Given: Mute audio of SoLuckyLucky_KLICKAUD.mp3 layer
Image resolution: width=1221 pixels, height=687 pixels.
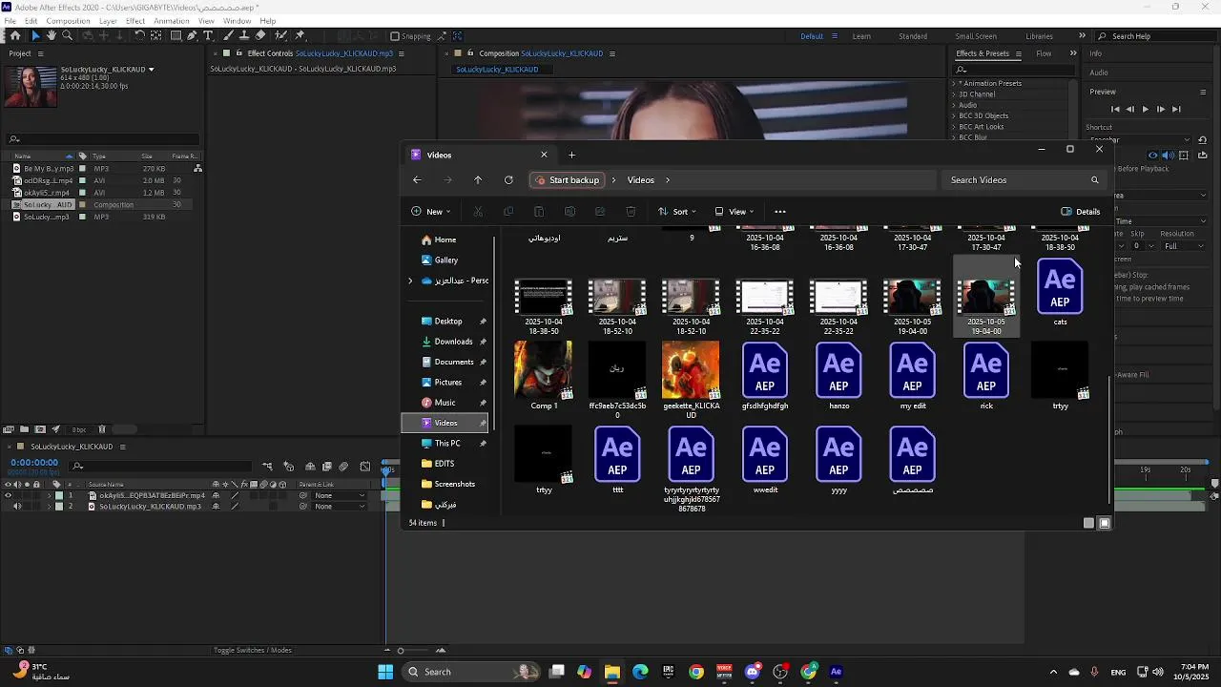Looking at the screenshot, I should (x=17, y=506).
